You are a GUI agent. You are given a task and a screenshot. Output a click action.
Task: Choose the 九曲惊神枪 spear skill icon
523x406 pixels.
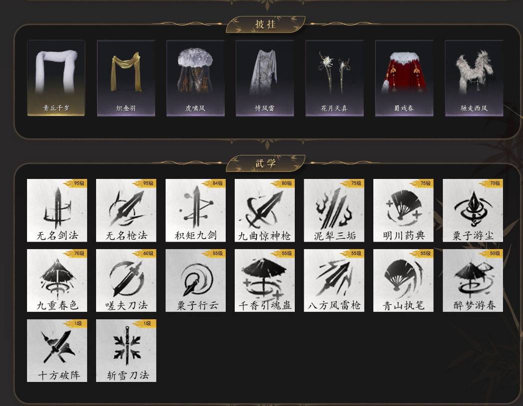(265, 210)
